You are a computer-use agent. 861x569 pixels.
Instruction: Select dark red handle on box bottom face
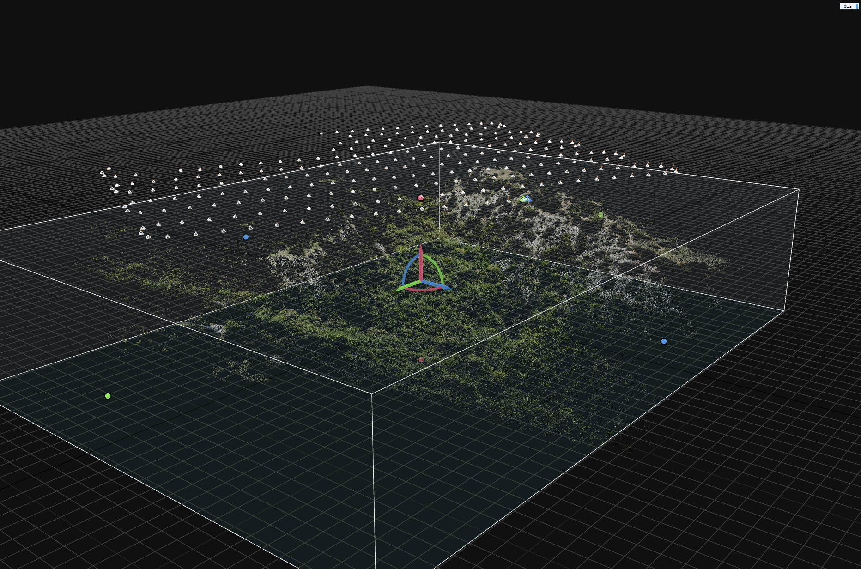[x=421, y=360]
